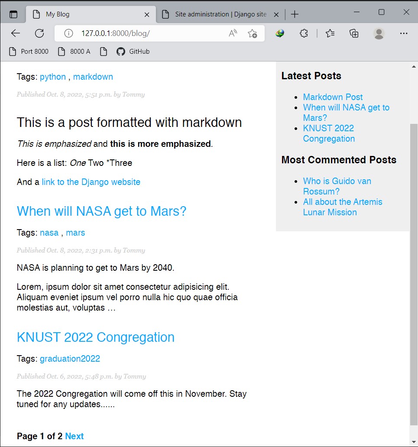The height and width of the screenshot is (447, 418).
Task: Go back with the browser back arrow
Action: pos(16,33)
